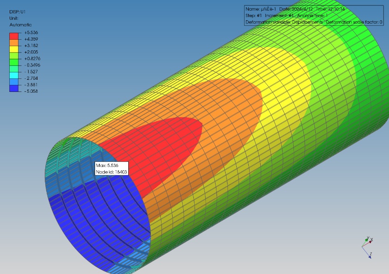
Task: Click the green Y axis arrow on triad
Action: [366, 239]
